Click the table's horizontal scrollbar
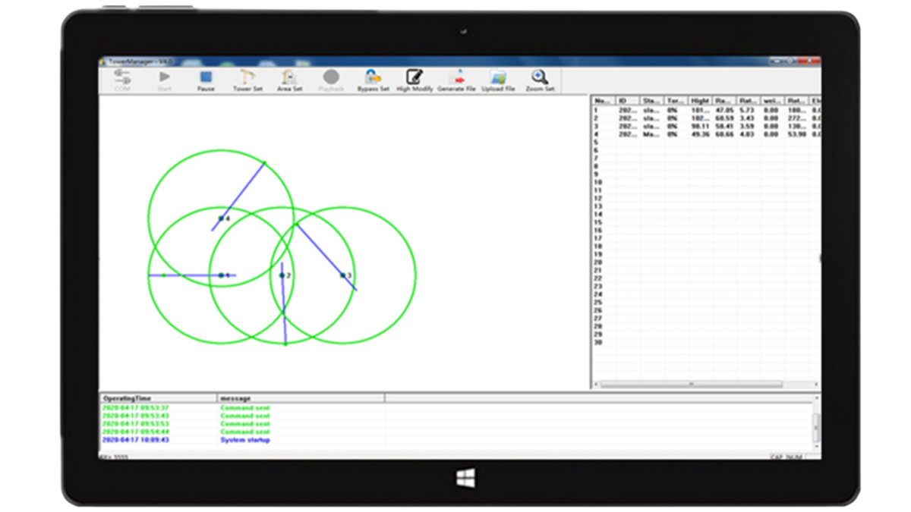 point(691,385)
